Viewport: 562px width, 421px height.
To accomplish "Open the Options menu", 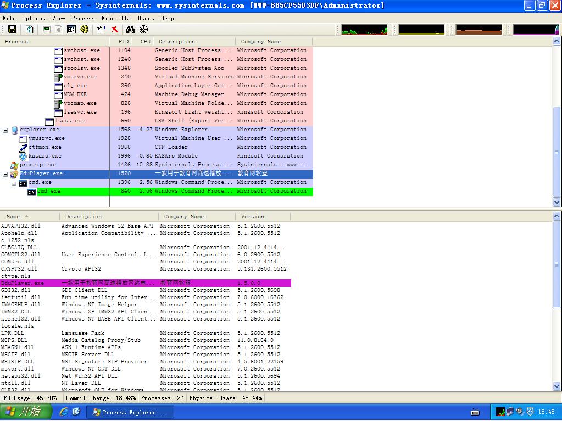I will point(34,18).
